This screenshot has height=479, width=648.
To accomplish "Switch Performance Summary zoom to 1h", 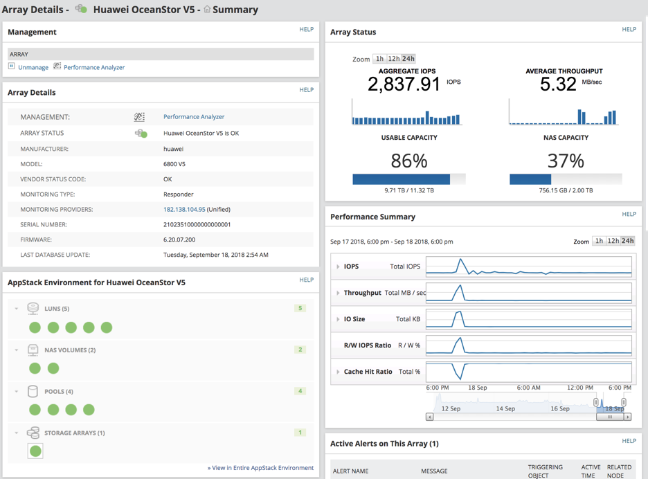I will point(599,241).
